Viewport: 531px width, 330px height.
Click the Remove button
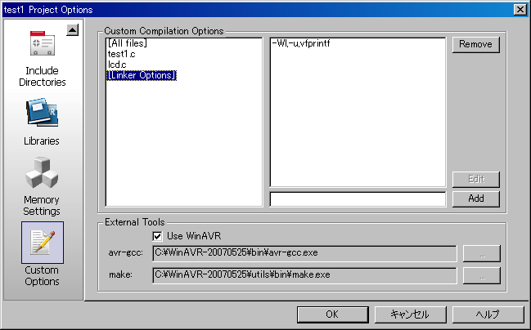click(475, 44)
